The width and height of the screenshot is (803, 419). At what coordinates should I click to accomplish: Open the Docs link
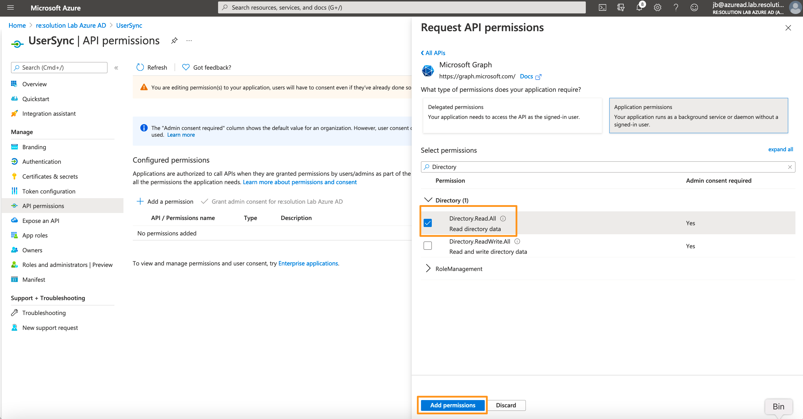tap(526, 76)
